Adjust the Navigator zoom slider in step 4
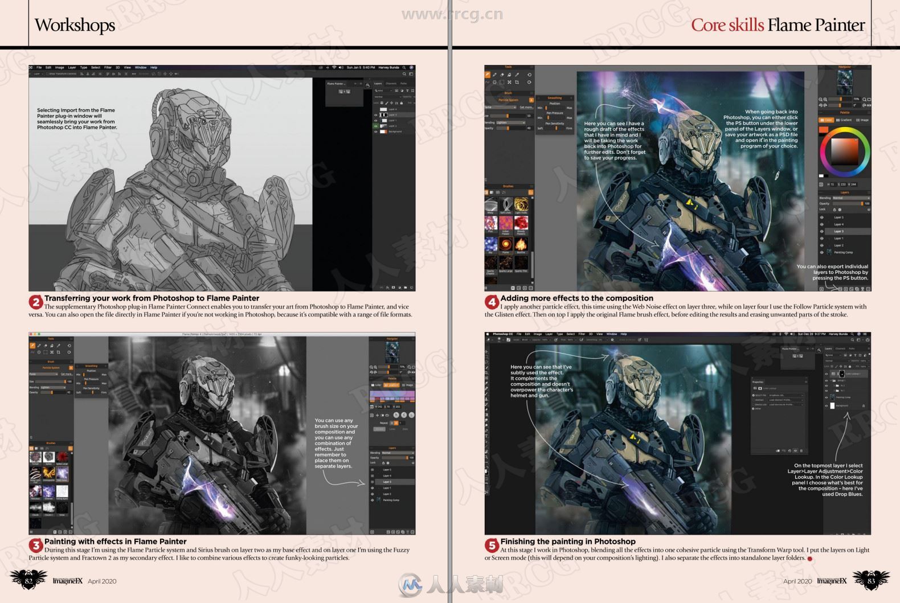This screenshot has height=603, width=900. 840,99
